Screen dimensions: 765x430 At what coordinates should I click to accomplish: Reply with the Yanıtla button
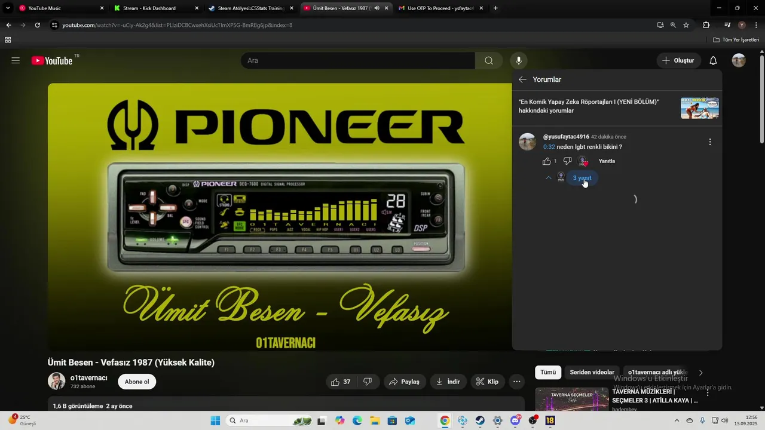[607, 161]
